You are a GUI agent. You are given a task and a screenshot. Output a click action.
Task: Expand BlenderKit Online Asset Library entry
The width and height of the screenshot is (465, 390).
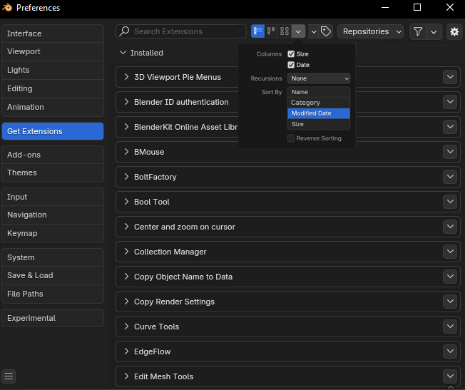tap(126, 127)
